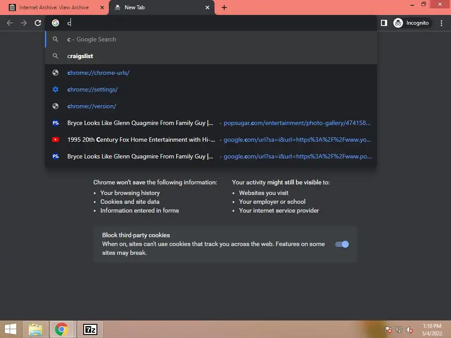Image resolution: width=451 pixels, height=338 pixels.
Task: Reload the page with refresh icon
Action: (x=38, y=23)
